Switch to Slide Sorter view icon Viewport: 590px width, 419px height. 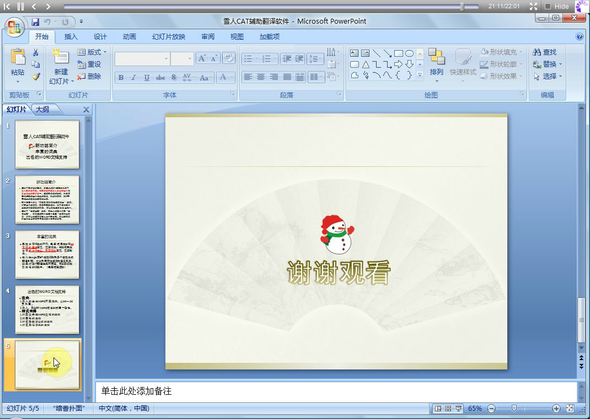[x=448, y=409]
